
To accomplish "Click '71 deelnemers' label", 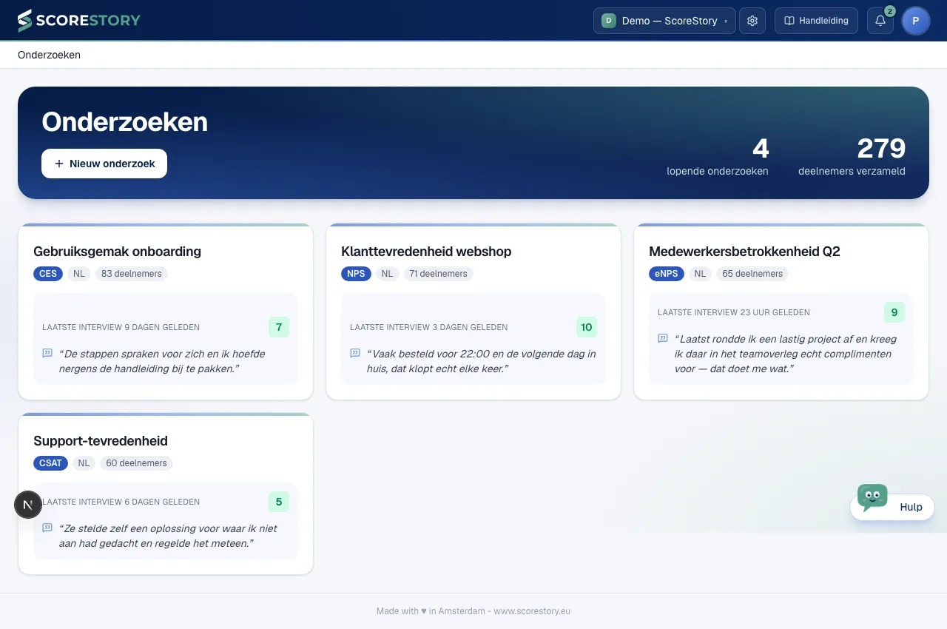I will pos(438,274).
